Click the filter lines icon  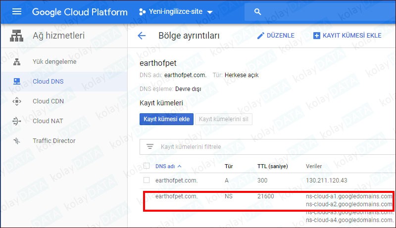(150, 146)
